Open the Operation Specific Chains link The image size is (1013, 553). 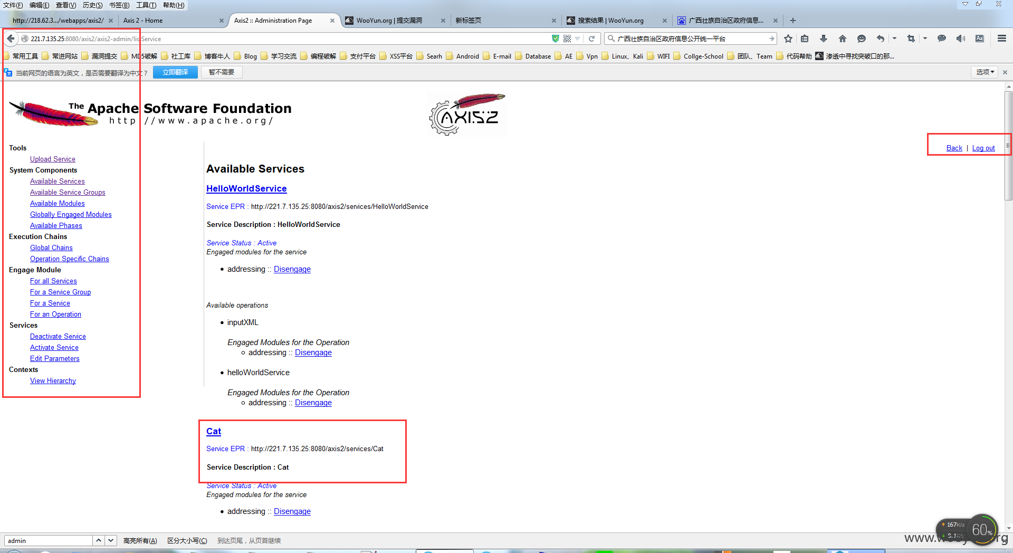pyautogui.click(x=70, y=259)
